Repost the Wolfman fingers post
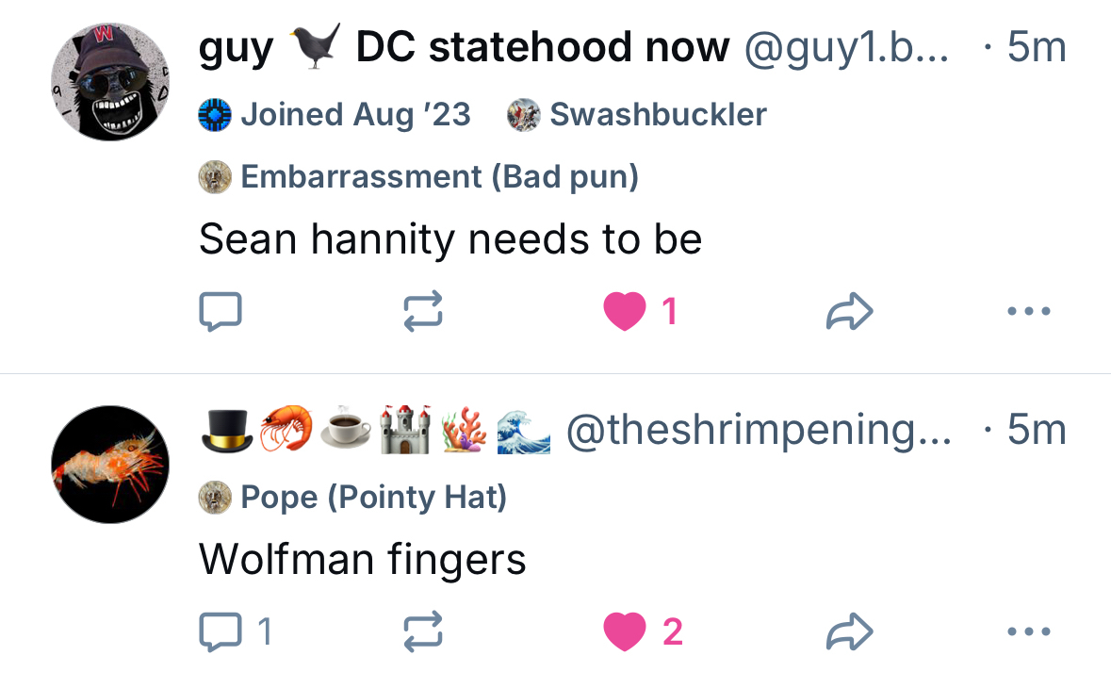1111x688 pixels. pyautogui.click(x=423, y=631)
